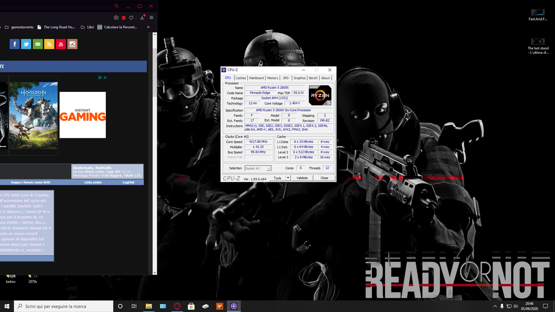Viewport: 555px width, 312px height.
Task: Click the green email envelope icon
Action: coord(38,44)
